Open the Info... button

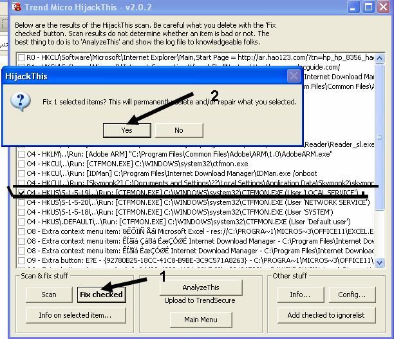tap(300, 295)
